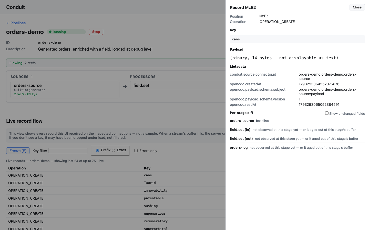
Task: Click the conduit.source.connector.id metadata label
Action: pyautogui.click(x=253, y=74)
